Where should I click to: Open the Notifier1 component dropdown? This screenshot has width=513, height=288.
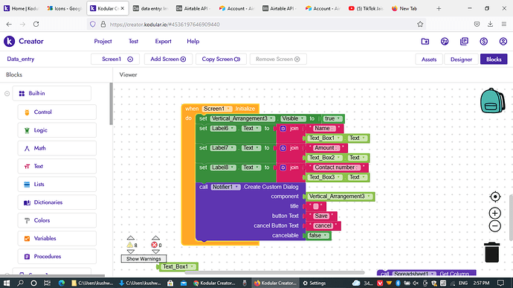coord(225,187)
